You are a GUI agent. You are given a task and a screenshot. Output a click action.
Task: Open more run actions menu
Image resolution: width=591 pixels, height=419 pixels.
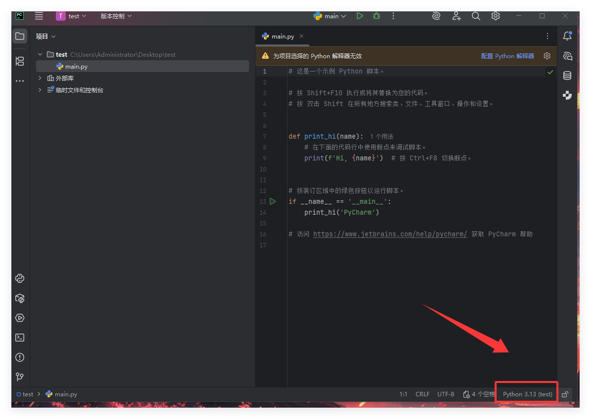(x=393, y=16)
